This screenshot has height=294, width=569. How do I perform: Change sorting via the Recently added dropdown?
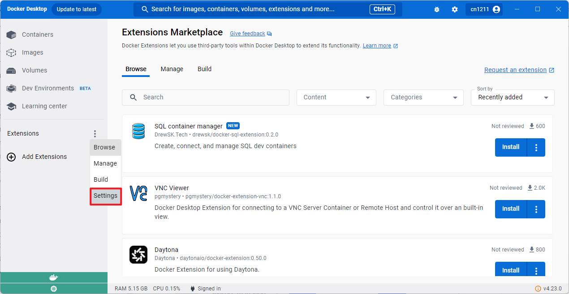512,97
